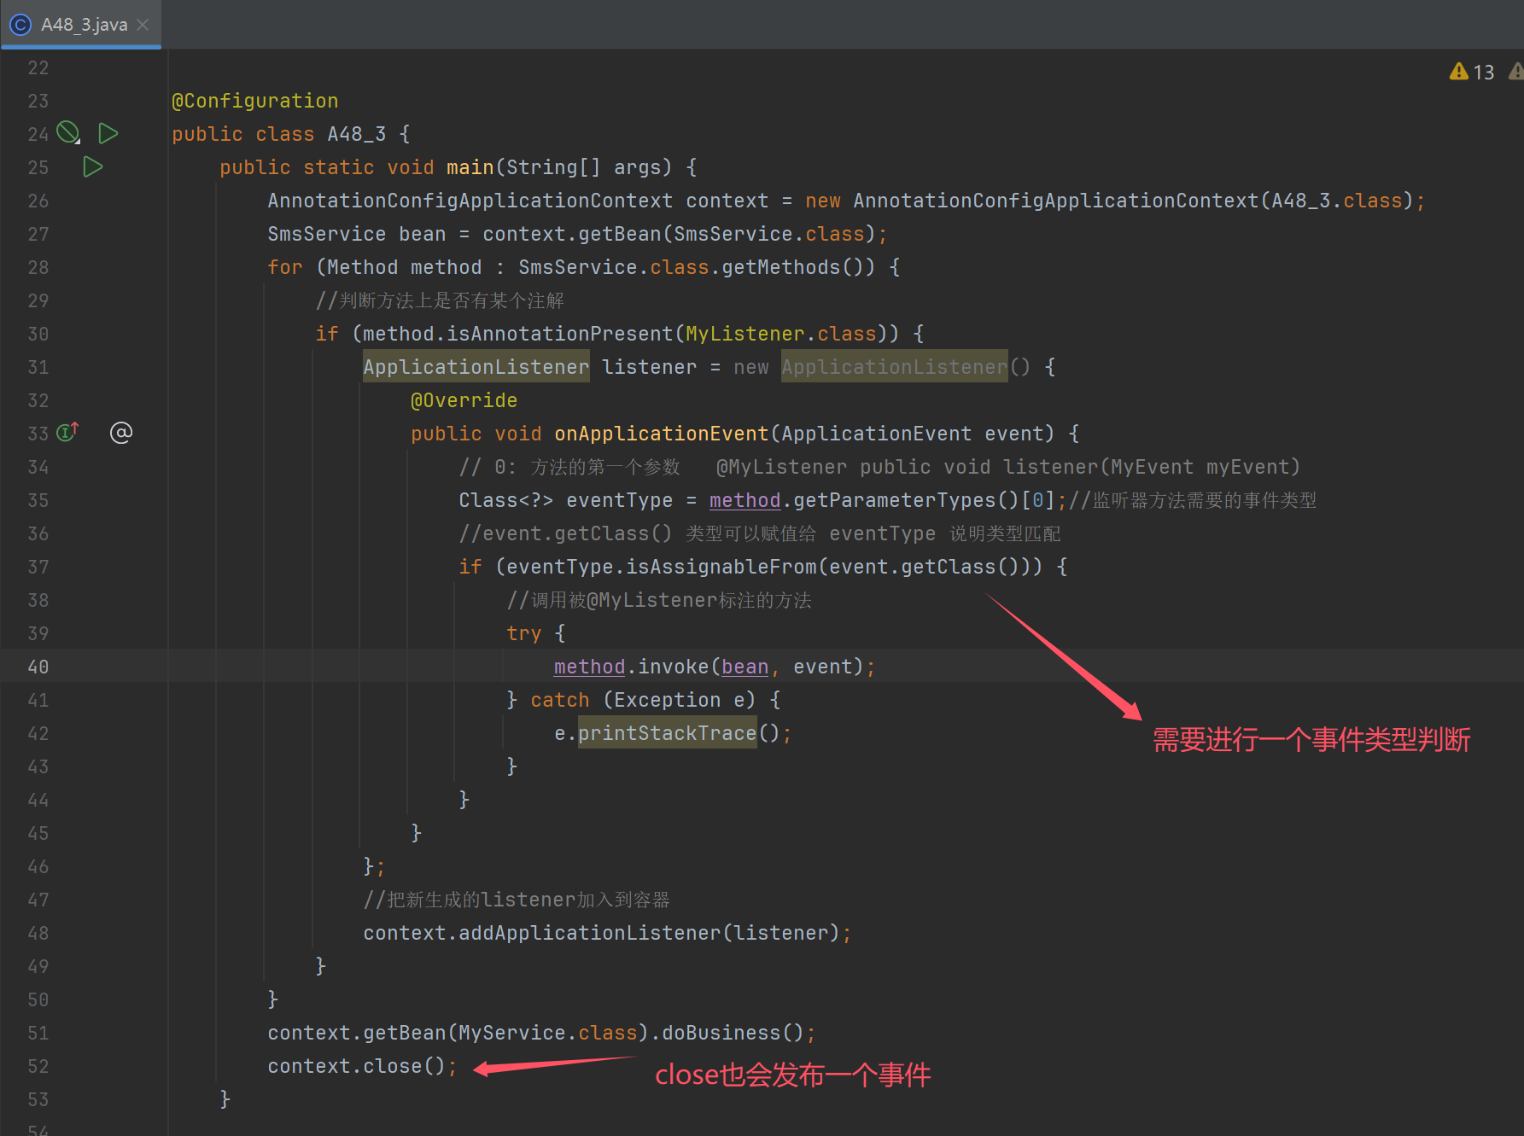This screenshot has height=1136, width=1524.
Task: Click the onApplicationEvent method name
Action: (662, 434)
